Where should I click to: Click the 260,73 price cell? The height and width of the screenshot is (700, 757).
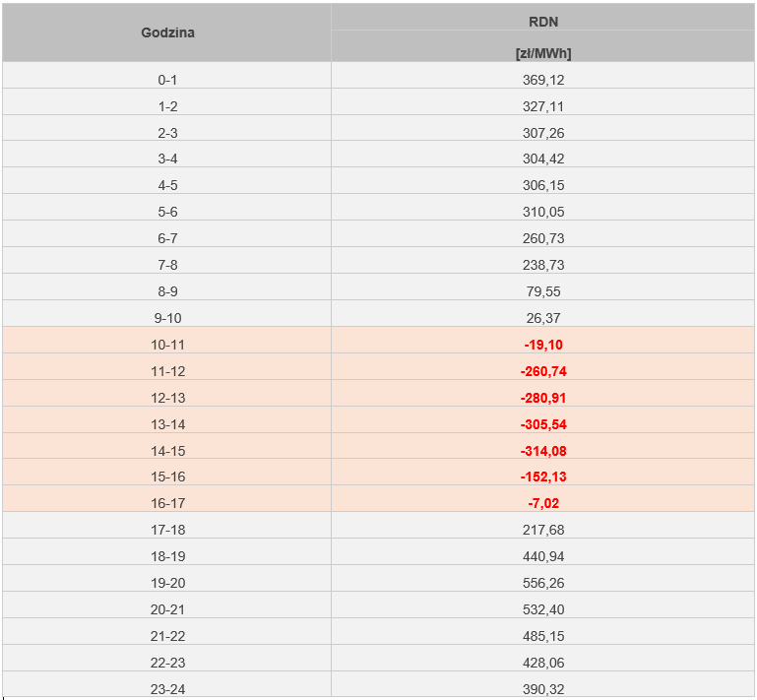(543, 238)
